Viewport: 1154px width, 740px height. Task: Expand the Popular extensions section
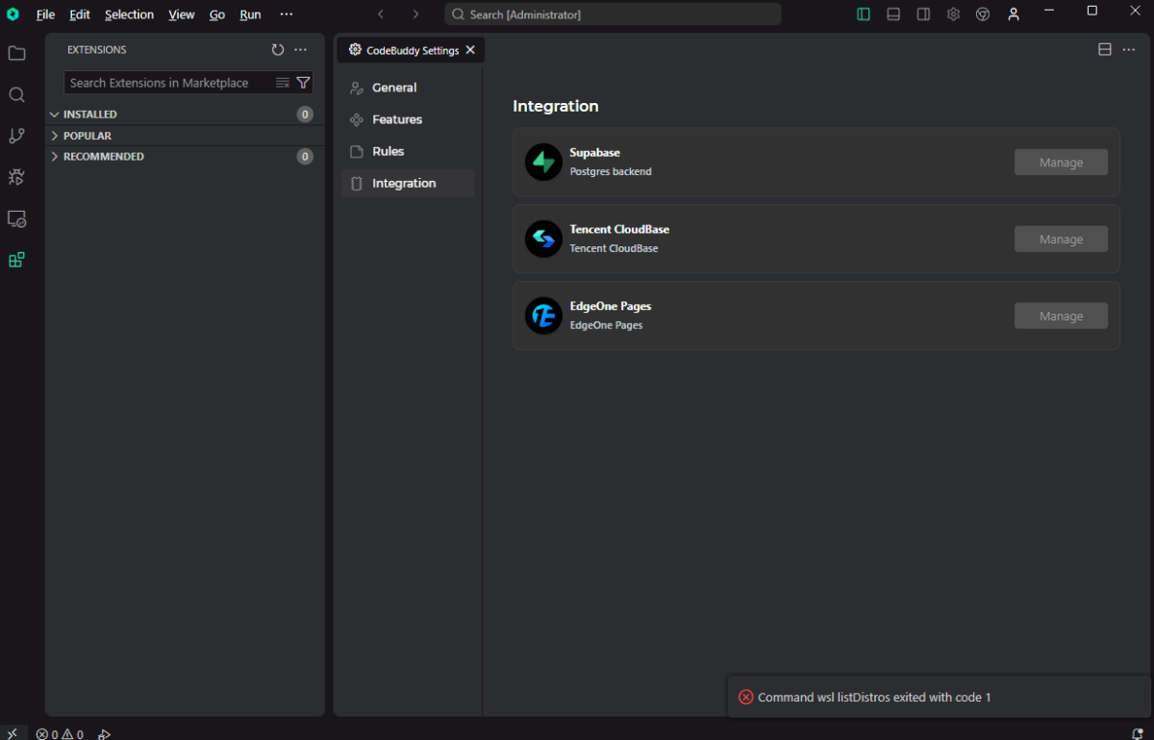click(183, 136)
